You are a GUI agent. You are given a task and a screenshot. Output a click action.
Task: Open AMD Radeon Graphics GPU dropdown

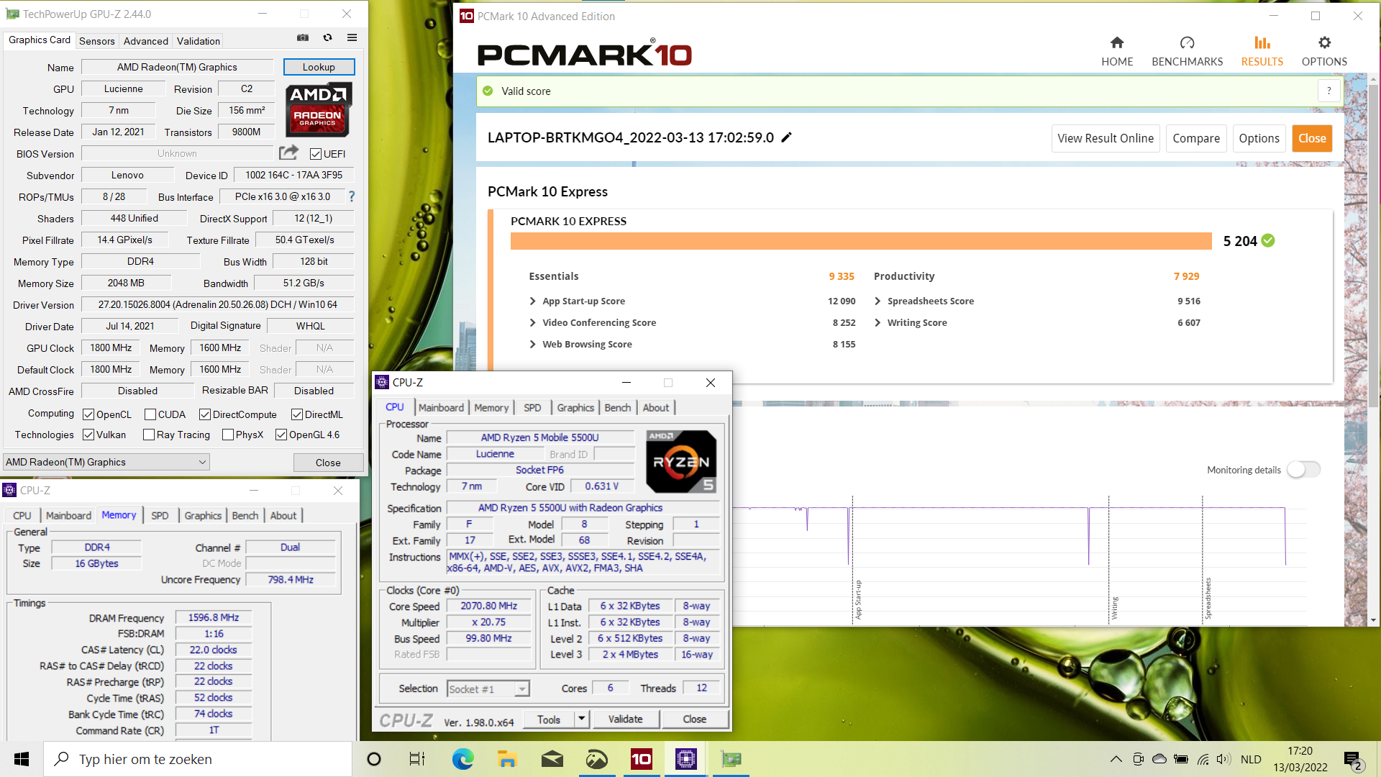click(106, 462)
